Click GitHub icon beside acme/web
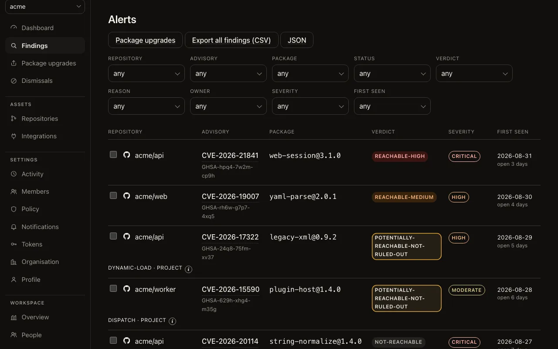This screenshot has height=349, width=558. pyautogui.click(x=126, y=196)
